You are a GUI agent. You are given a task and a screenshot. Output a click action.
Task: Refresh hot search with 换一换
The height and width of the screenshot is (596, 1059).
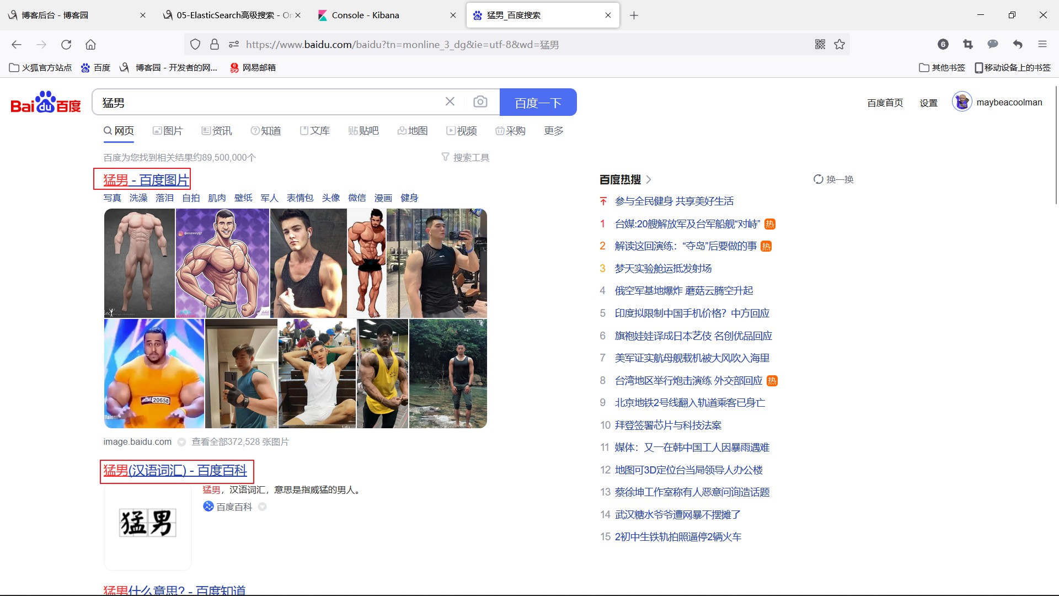click(x=833, y=179)
